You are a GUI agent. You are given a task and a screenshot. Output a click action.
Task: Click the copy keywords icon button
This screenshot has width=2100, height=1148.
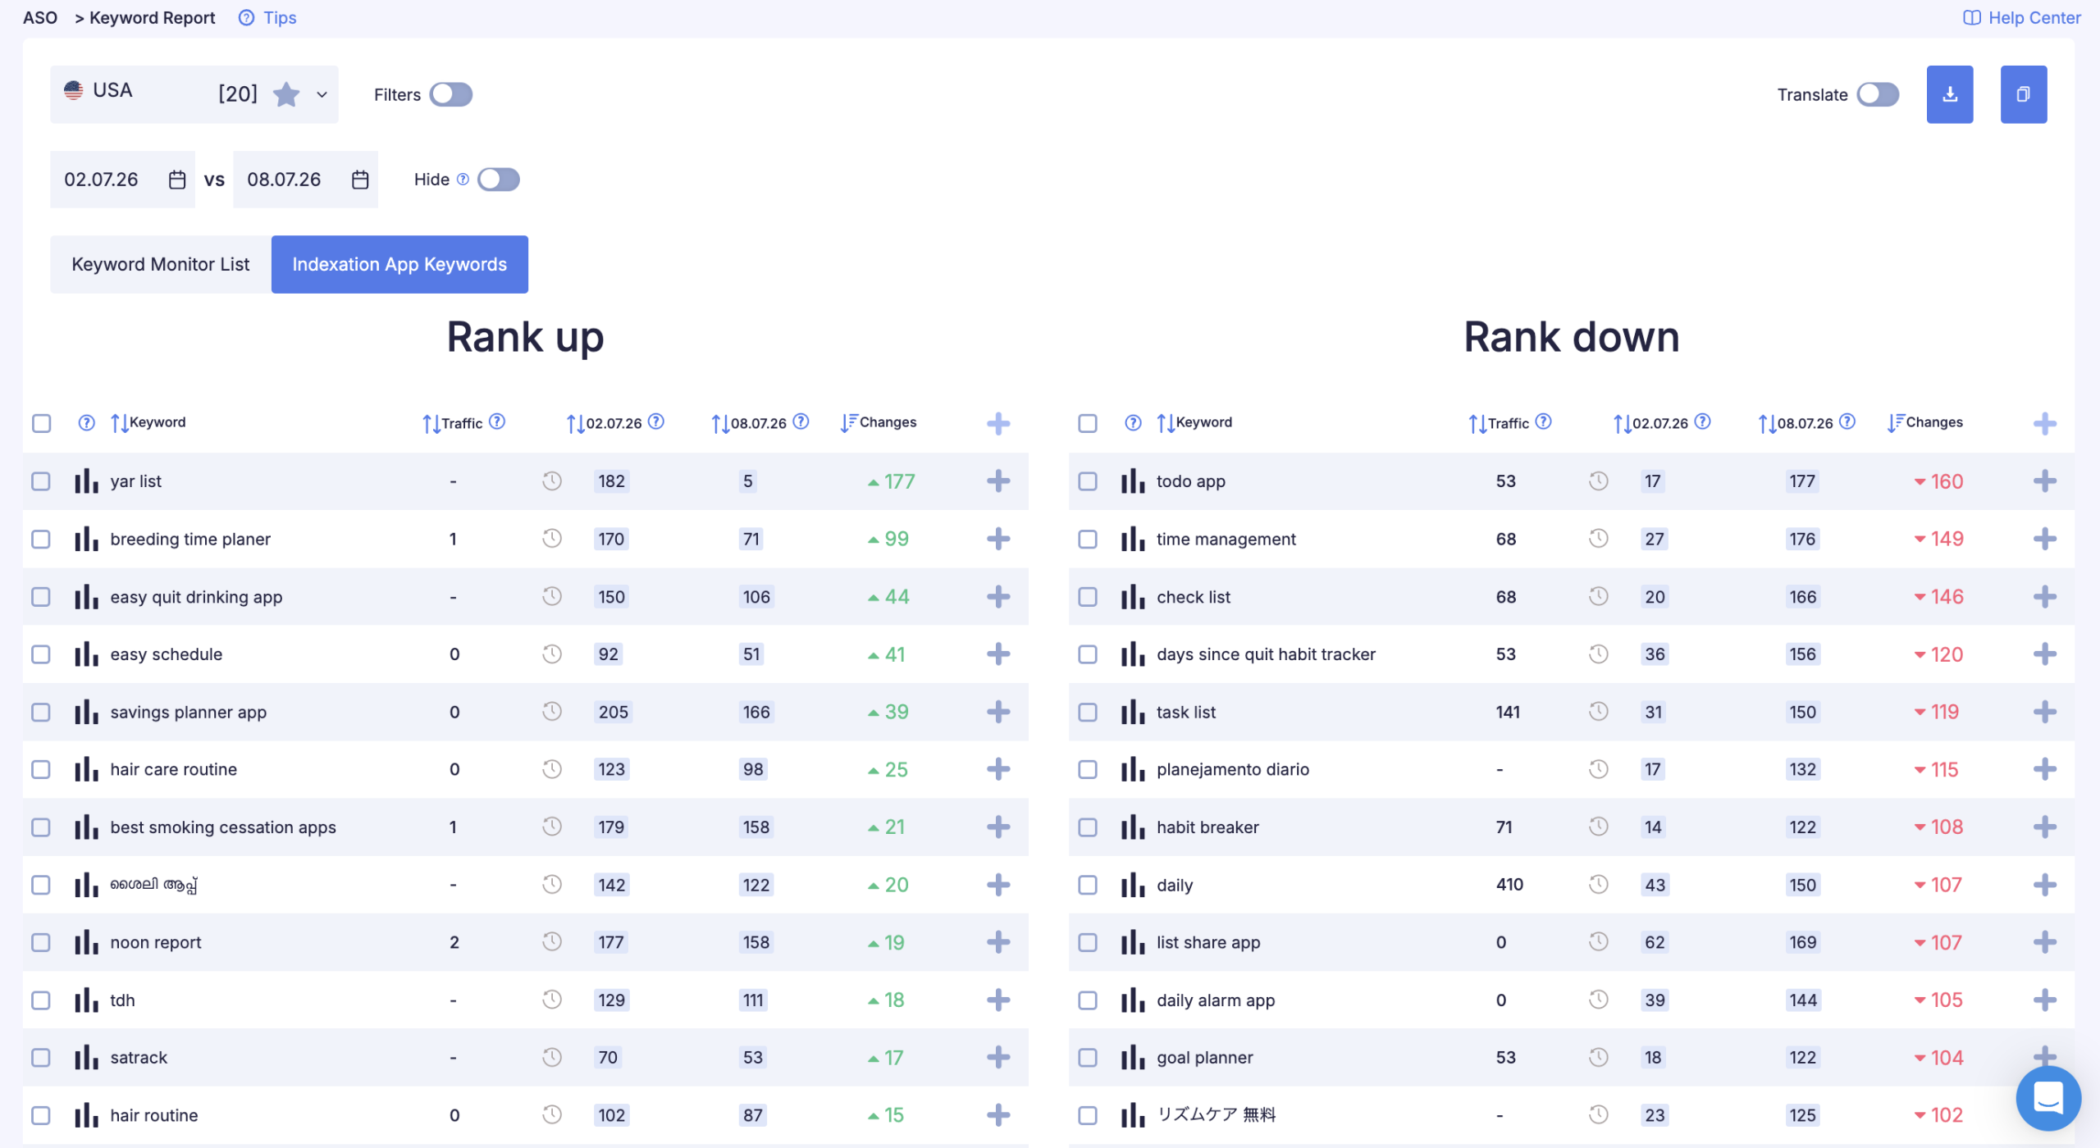[x=2023, y=94]
